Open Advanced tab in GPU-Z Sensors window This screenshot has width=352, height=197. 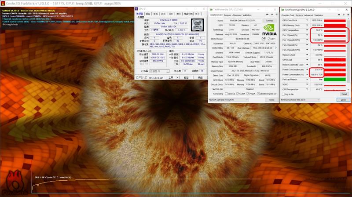click(x=308, y=15)
